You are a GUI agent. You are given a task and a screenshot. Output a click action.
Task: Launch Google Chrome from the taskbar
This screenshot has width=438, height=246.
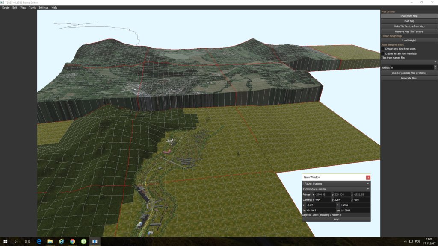(72, 242)
